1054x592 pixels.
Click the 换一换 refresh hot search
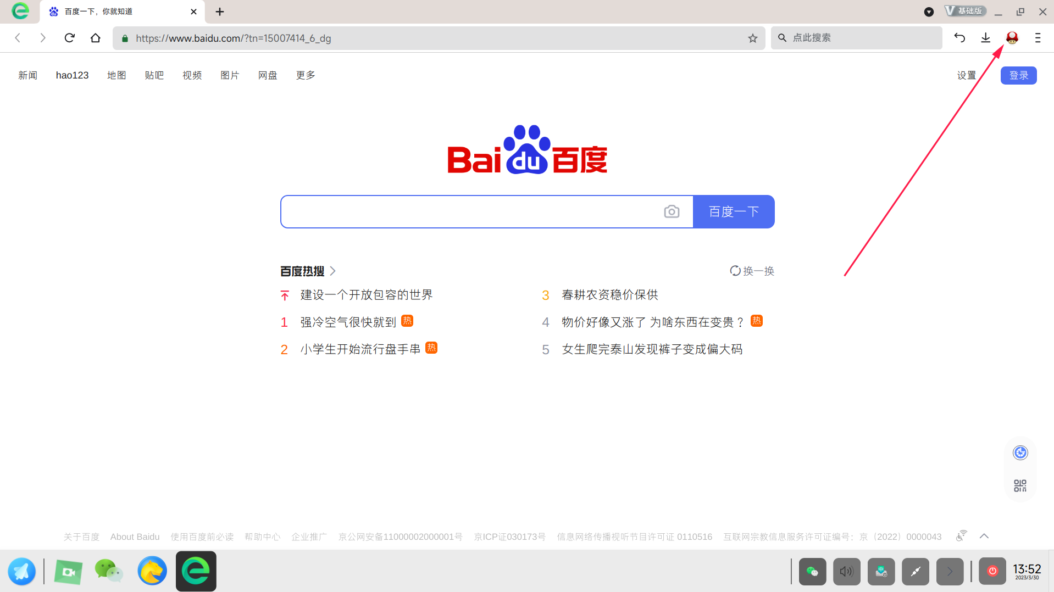point(752,271)
